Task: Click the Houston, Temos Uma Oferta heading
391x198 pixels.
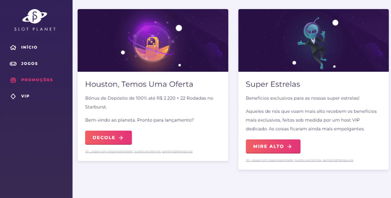Action: pos(139,84)
